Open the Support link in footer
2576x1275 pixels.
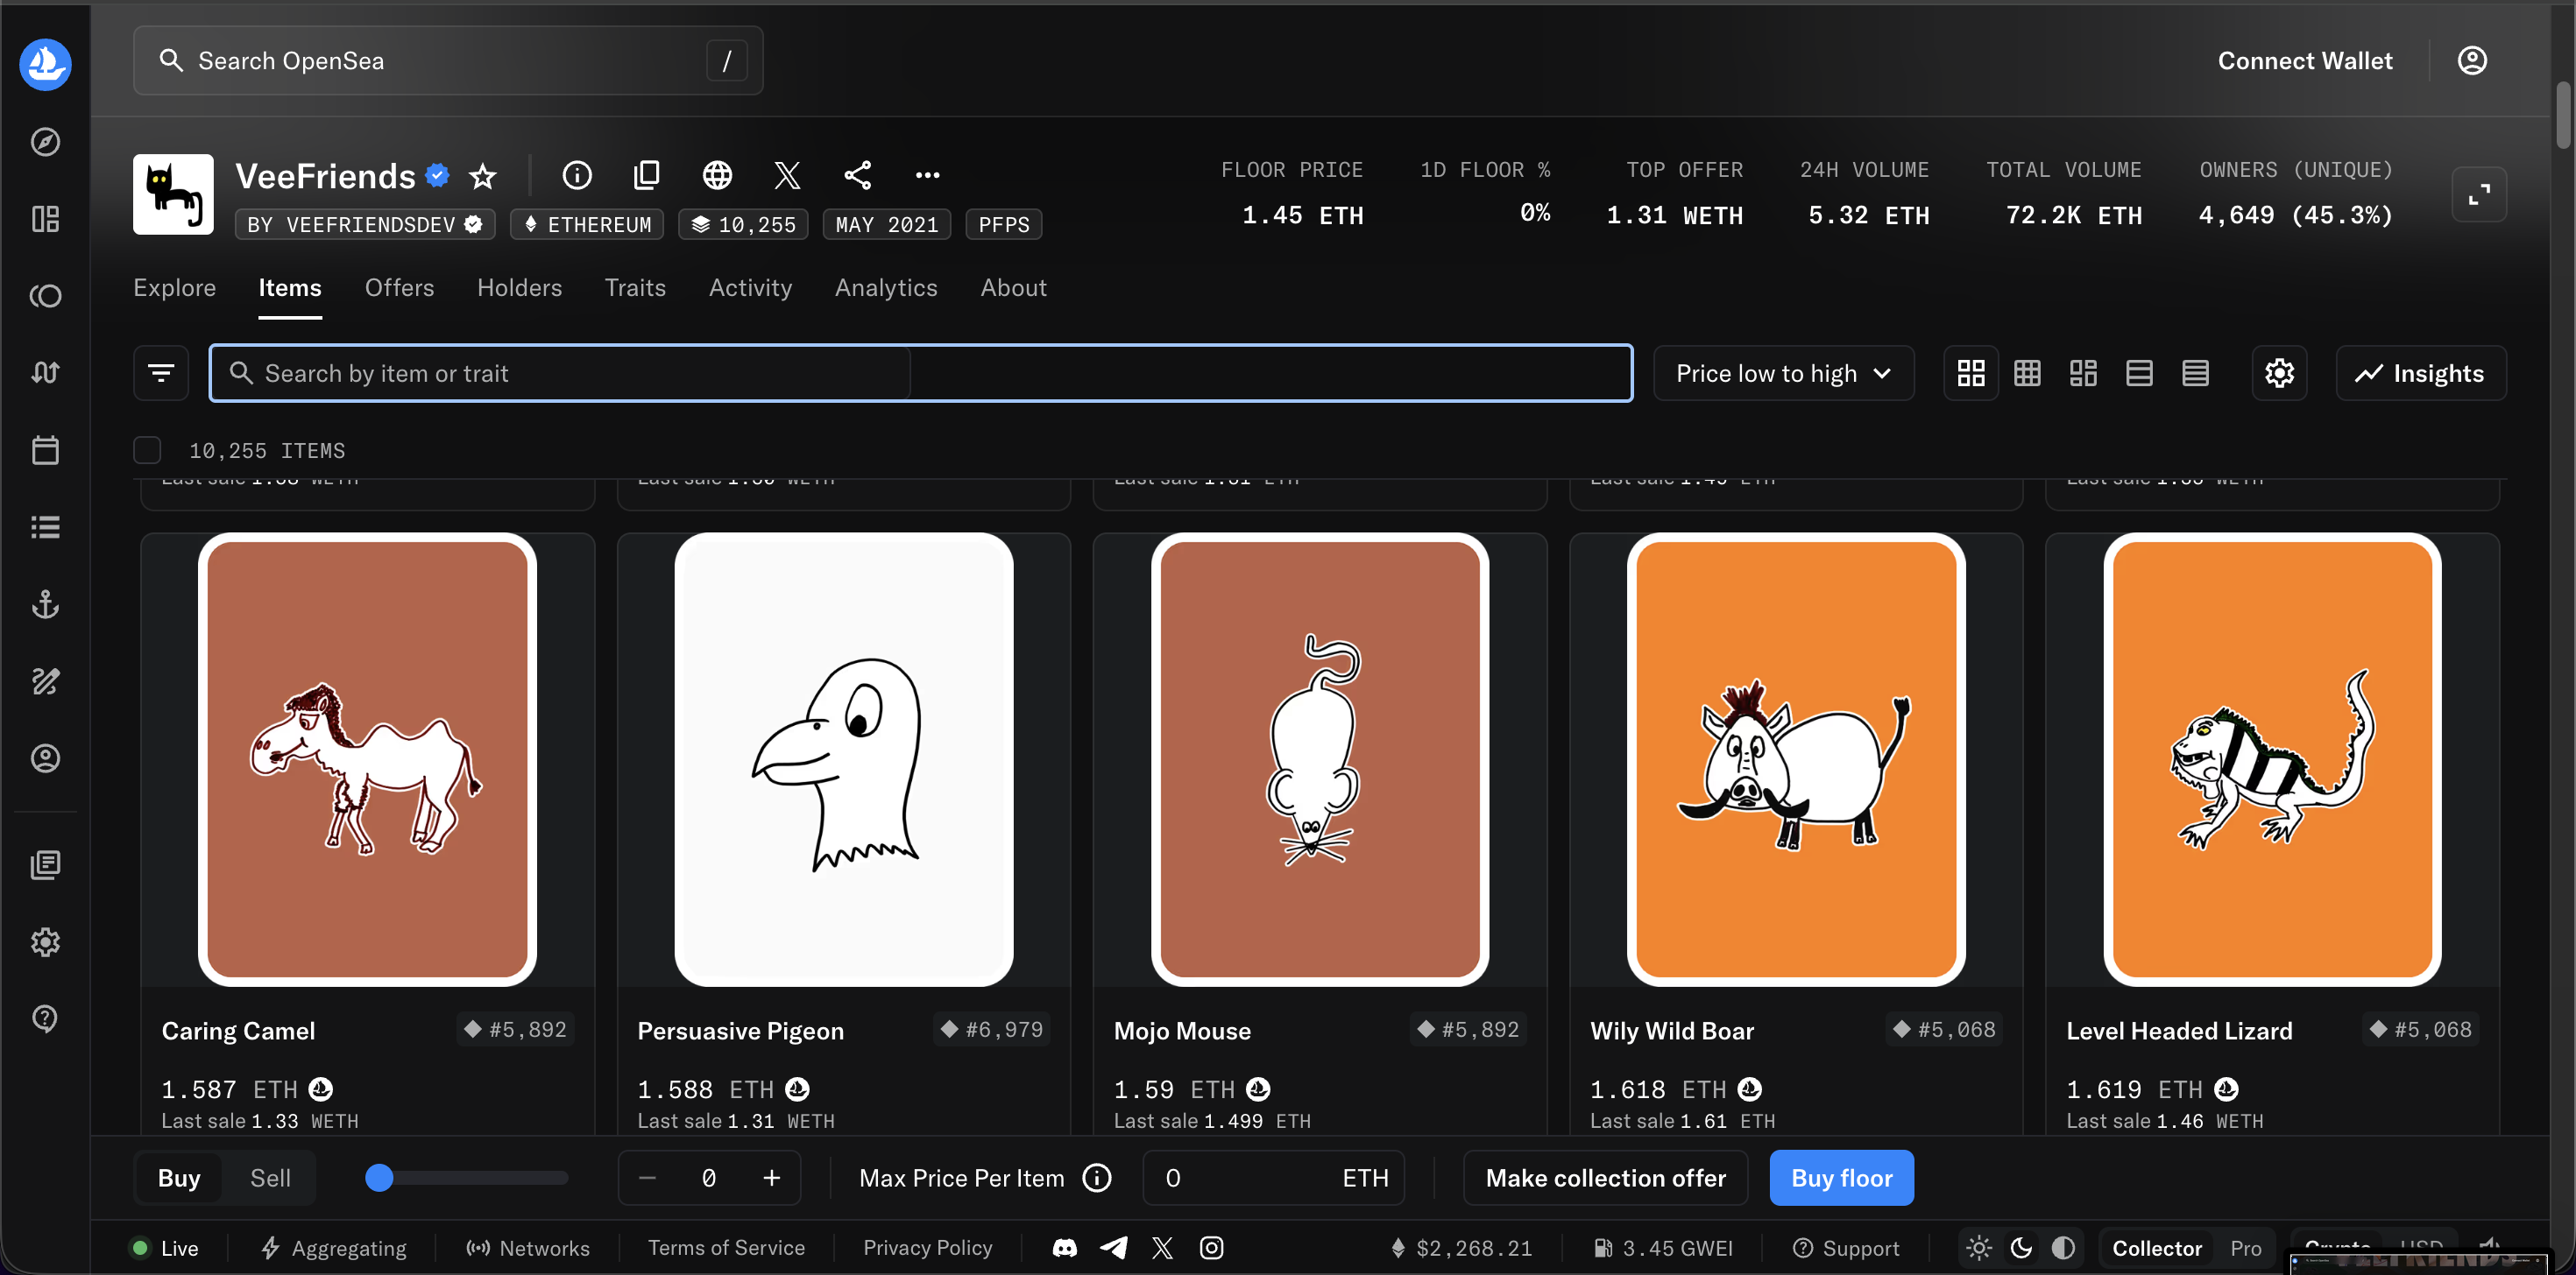[1845, 1248]
